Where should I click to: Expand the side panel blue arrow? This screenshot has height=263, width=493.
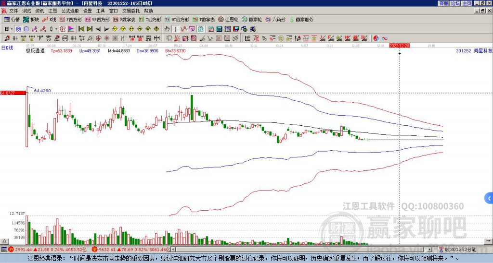pyautogui.click(x=489, y=198)
